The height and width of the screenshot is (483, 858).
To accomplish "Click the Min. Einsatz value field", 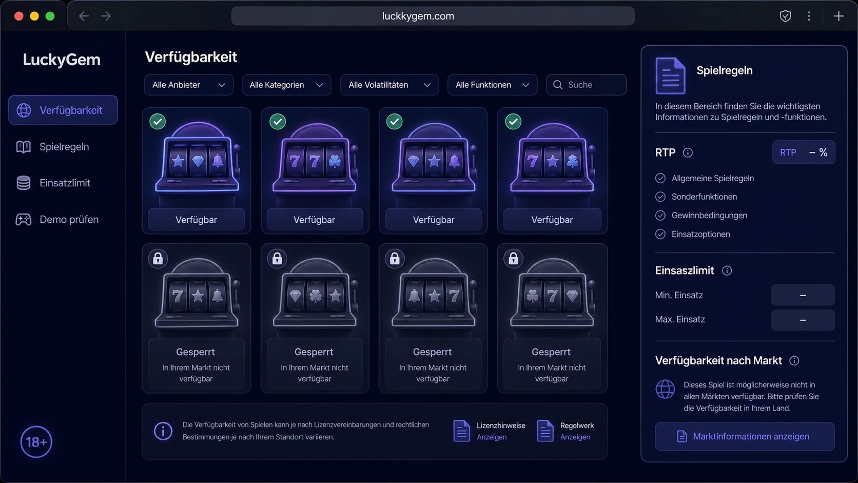I will point(803,295).
